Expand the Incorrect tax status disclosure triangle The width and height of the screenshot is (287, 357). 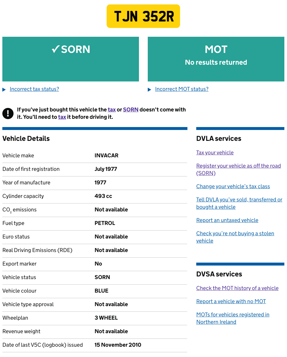(x=4, y=90)
